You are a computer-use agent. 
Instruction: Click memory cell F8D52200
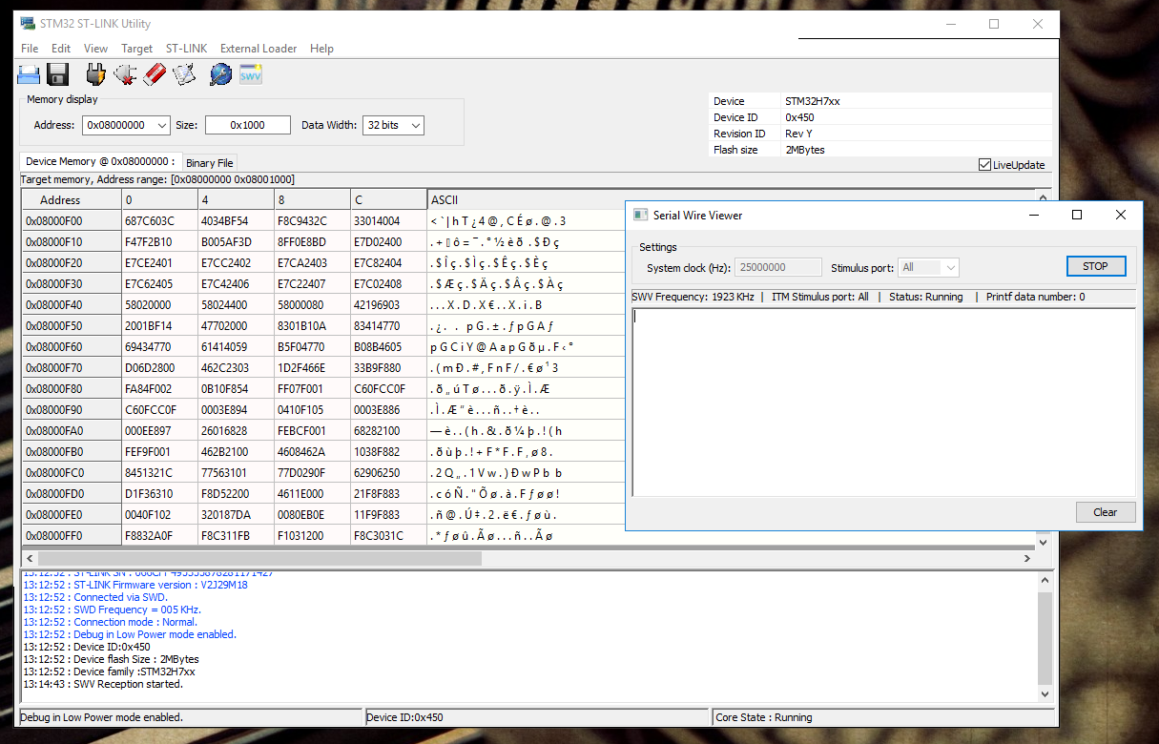[236, 494]
